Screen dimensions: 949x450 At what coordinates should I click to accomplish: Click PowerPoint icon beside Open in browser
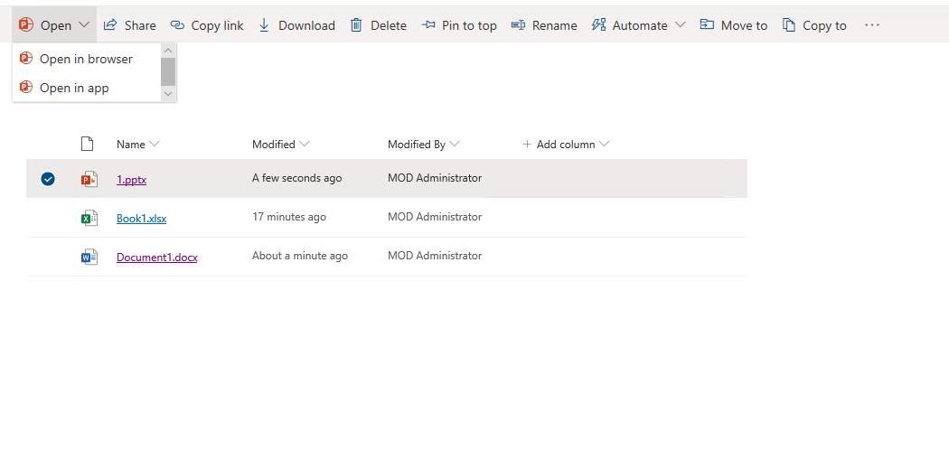click(x=26, y=59)
